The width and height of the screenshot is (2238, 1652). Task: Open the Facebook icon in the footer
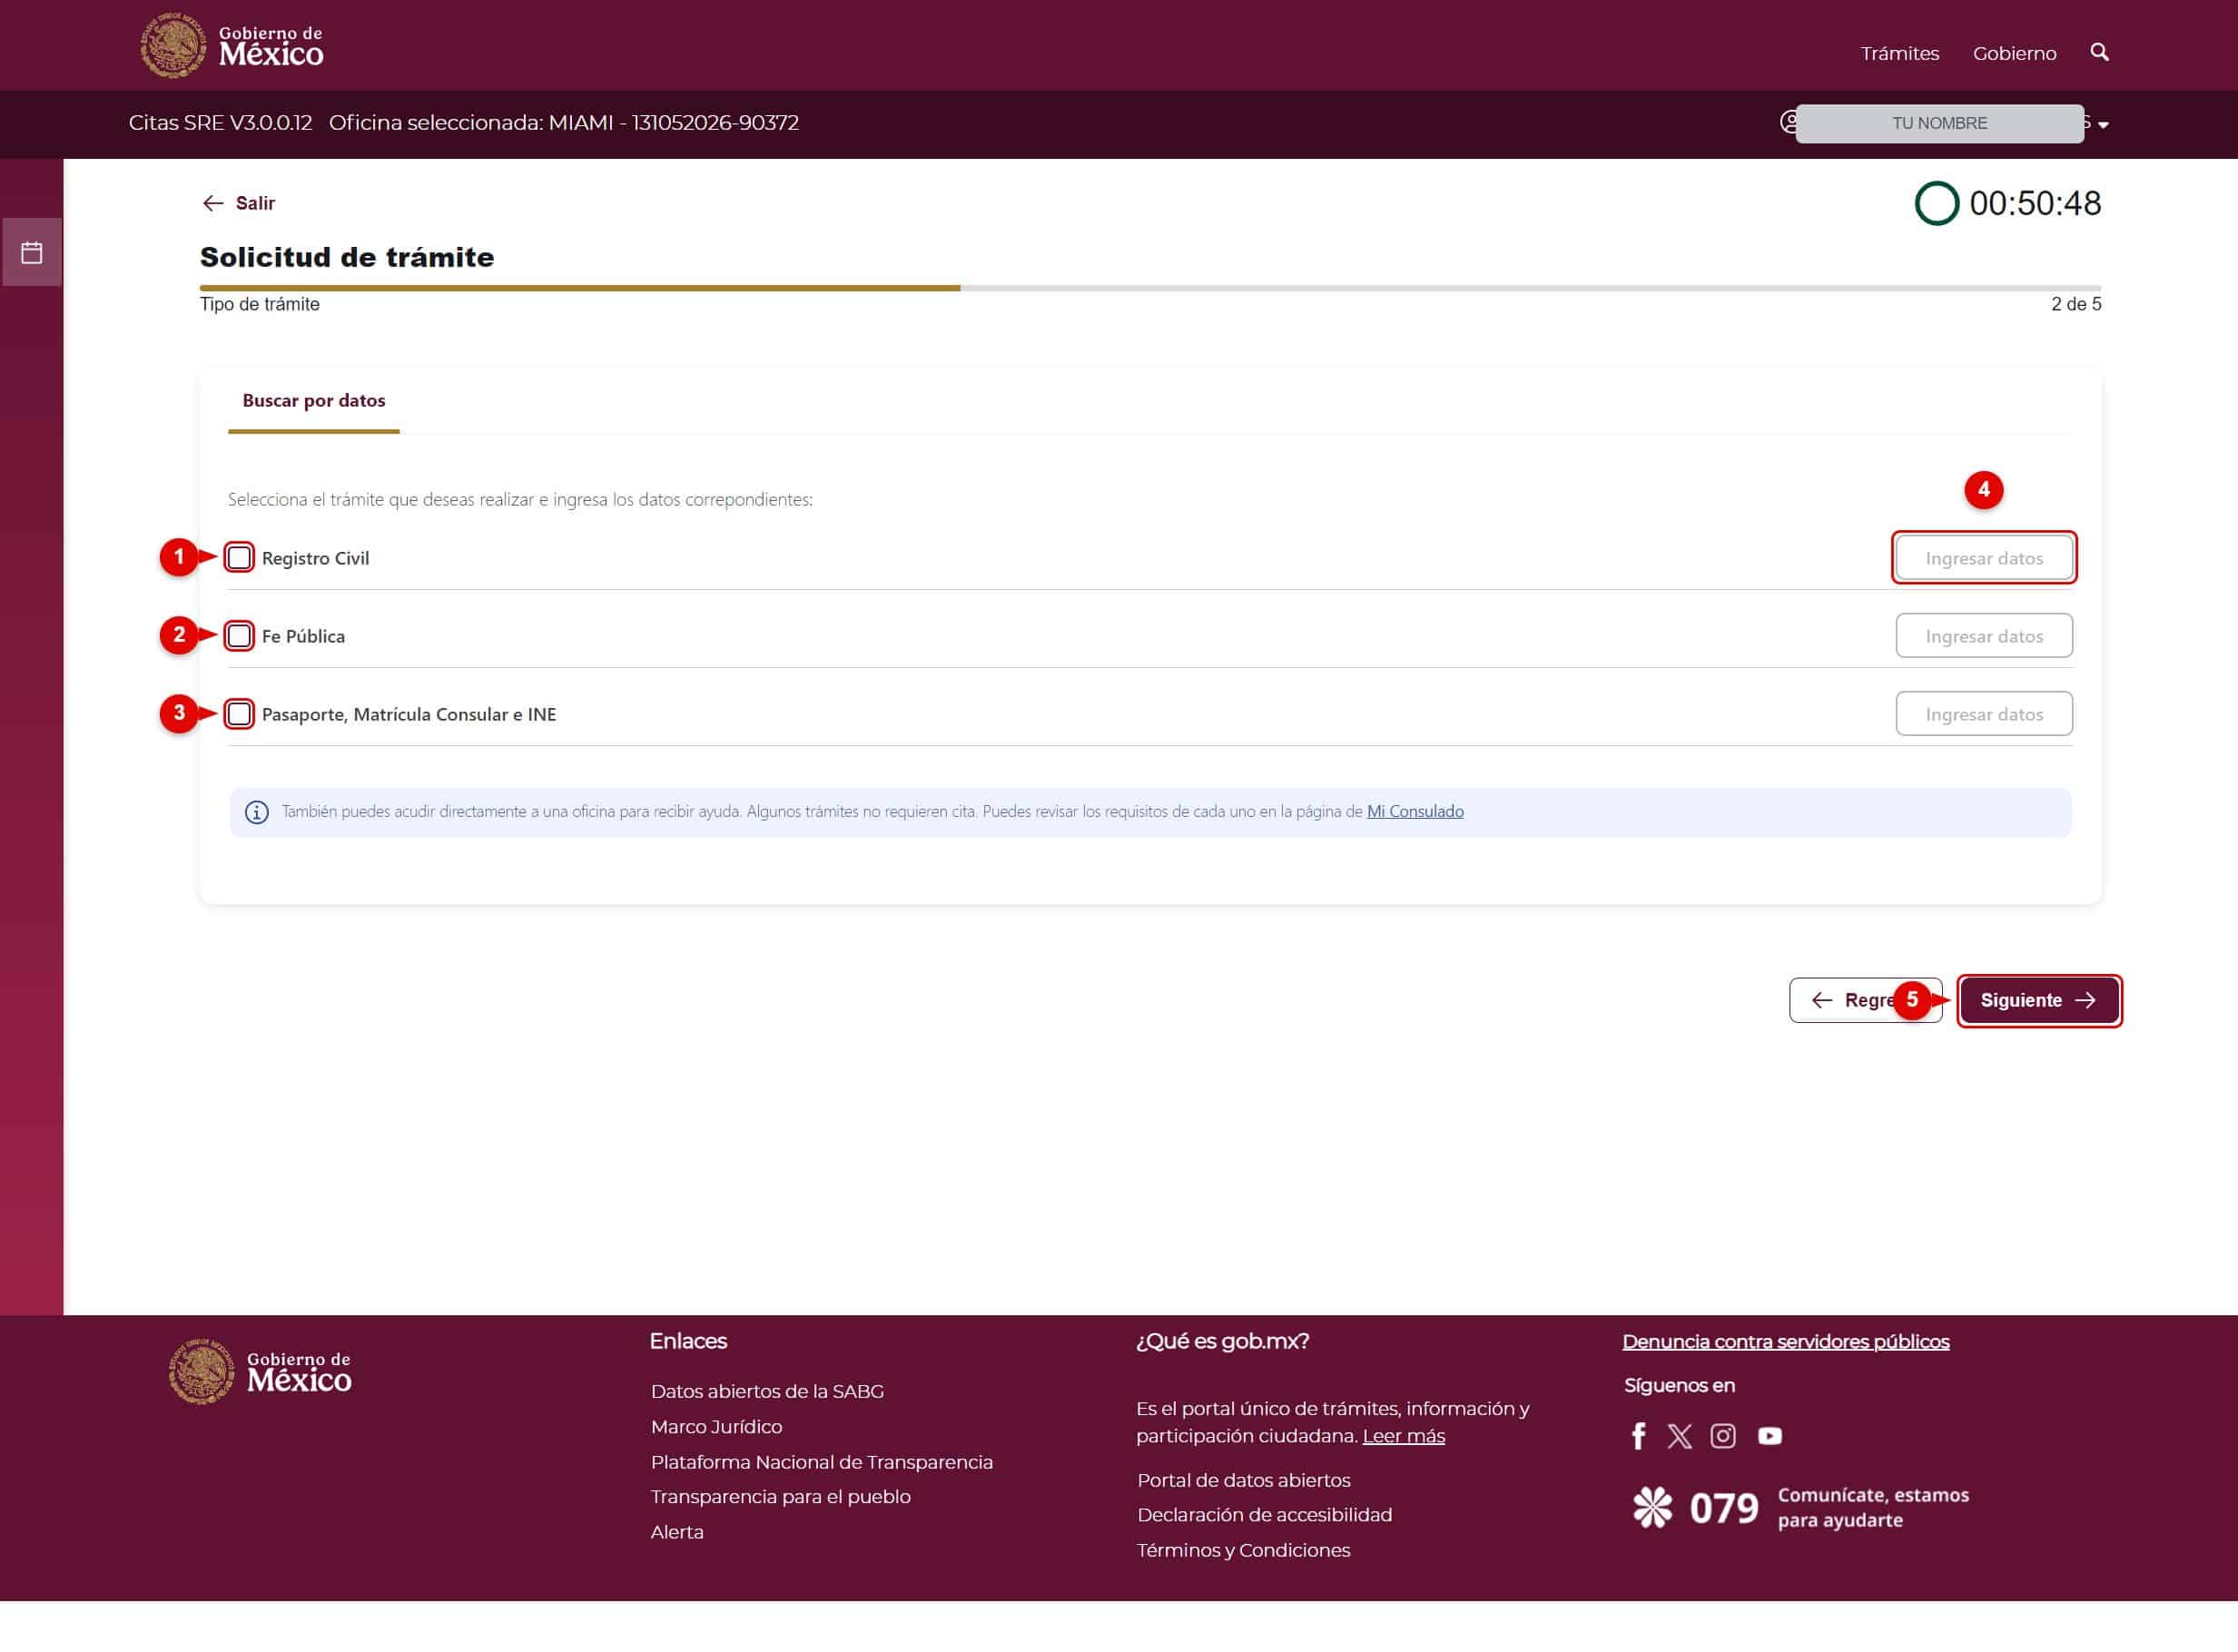(x=1638, y=1436)
